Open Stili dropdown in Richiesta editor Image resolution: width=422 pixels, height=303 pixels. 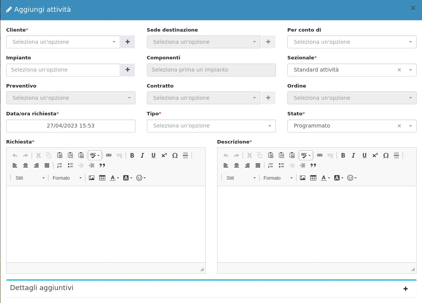(30, 178)
